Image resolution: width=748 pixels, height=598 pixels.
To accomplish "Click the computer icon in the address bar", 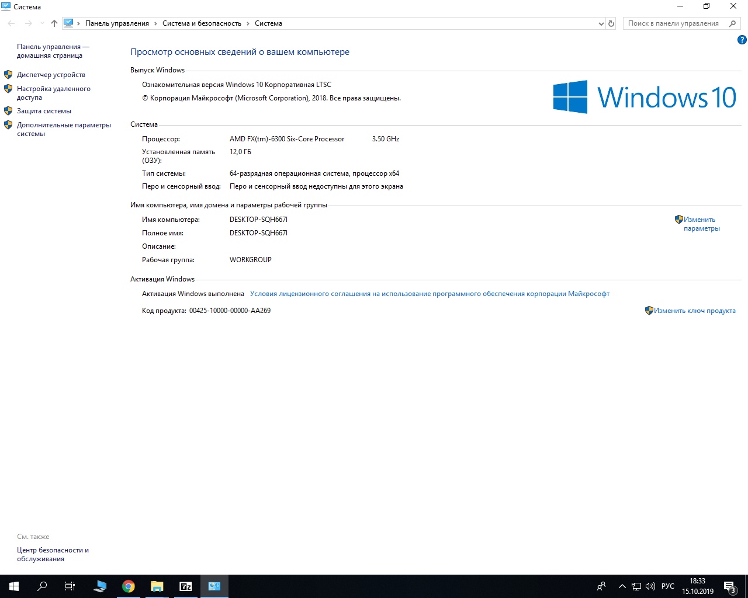I will click(68, 23).
